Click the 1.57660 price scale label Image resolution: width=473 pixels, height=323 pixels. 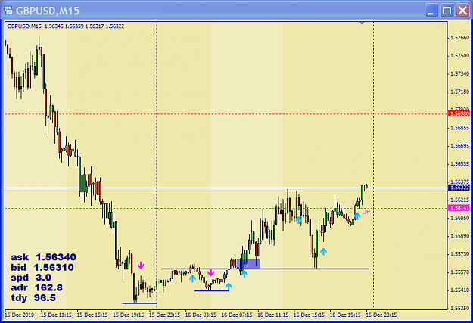click(x=459, y=38)
